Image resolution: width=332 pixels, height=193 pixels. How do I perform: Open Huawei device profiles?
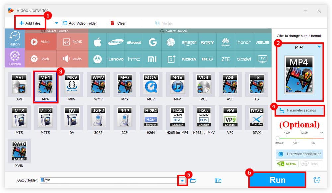tap(226, 42)
